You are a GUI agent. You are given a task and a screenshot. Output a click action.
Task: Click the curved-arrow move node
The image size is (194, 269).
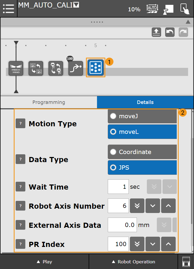point(76,68)
